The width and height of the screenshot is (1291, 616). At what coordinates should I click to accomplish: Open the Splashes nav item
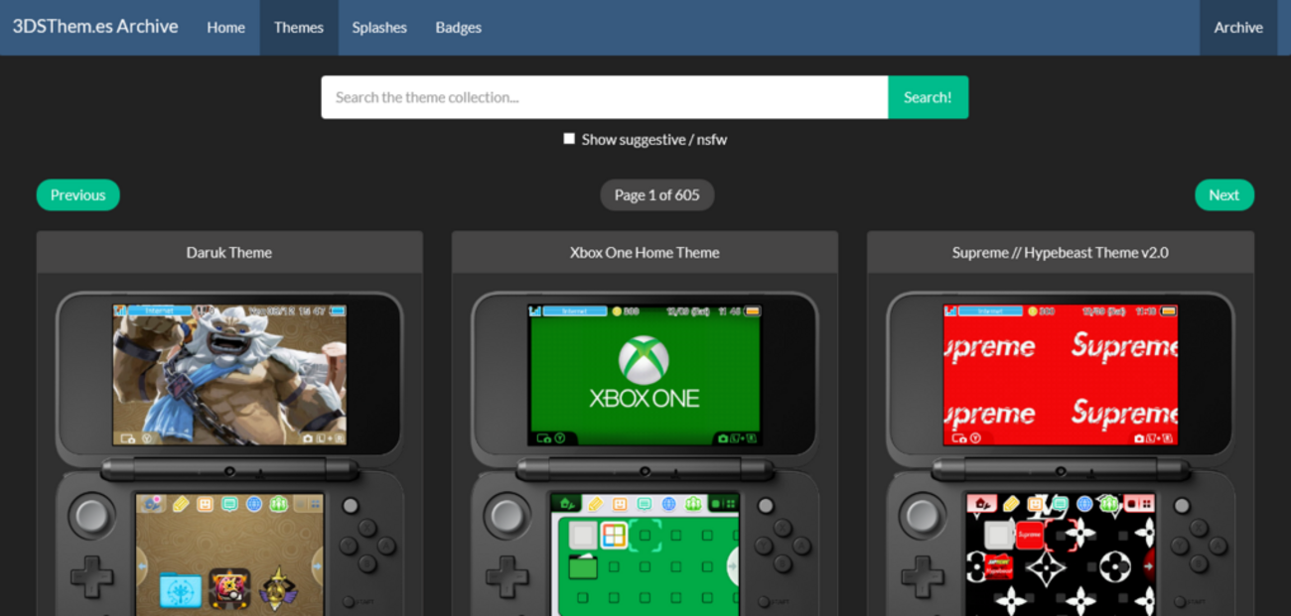click(379, 28)
